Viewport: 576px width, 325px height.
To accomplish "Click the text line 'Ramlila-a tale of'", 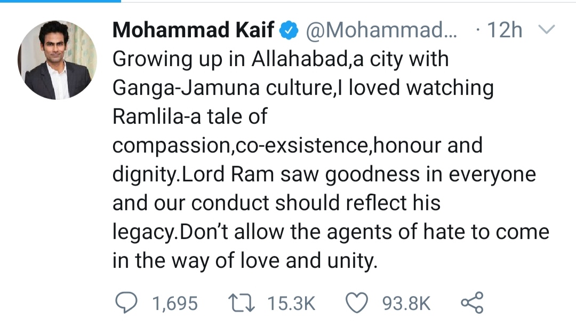I will (x=190, y=116).
